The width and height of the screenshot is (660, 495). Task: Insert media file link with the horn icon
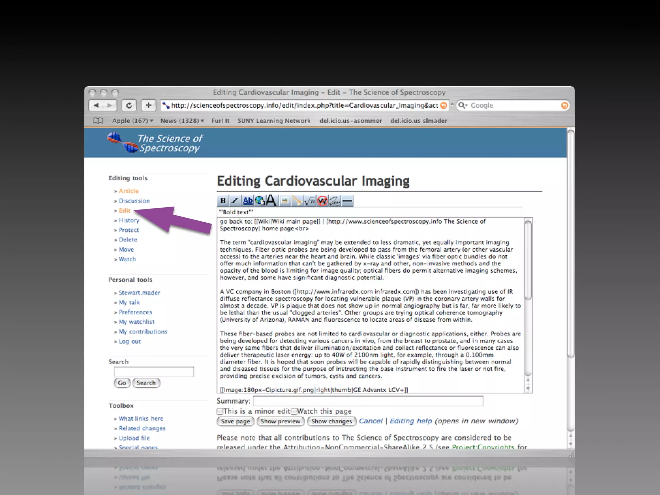(x=297, y=201)
